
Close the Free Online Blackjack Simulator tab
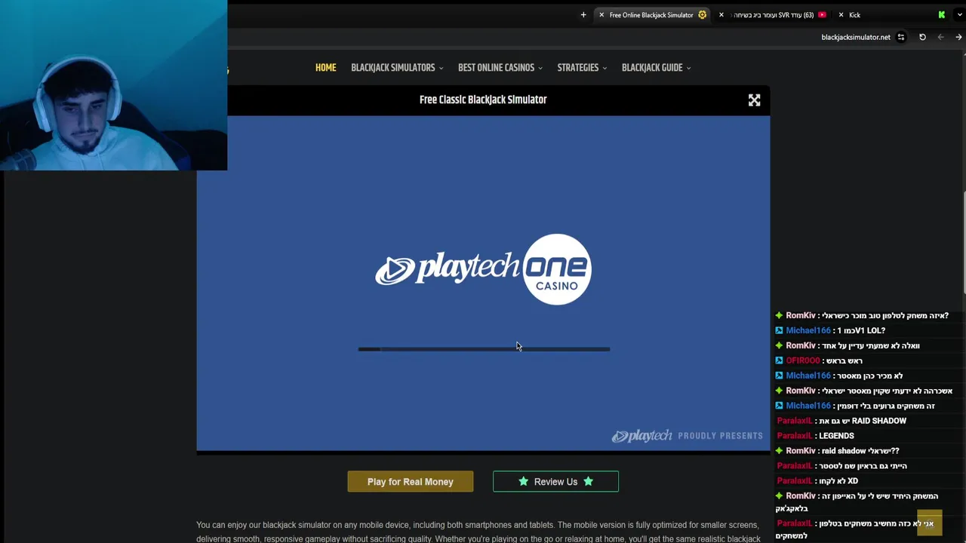pyautogui.click(x=601, y=15)
